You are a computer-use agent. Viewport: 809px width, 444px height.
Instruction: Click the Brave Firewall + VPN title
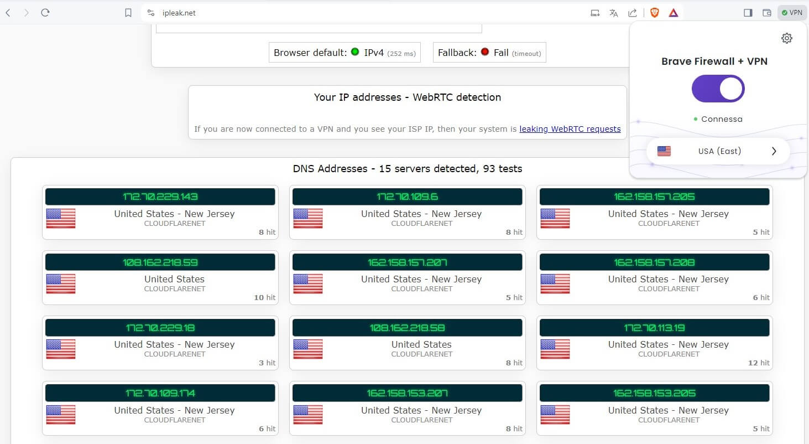click(x=714, y=61)
